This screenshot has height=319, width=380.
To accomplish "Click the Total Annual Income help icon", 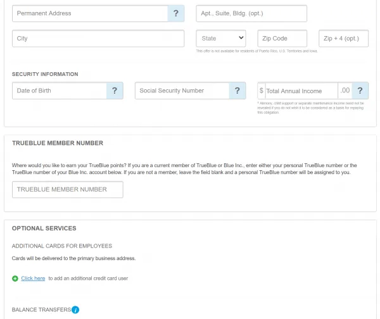I will tap(360, 91).
